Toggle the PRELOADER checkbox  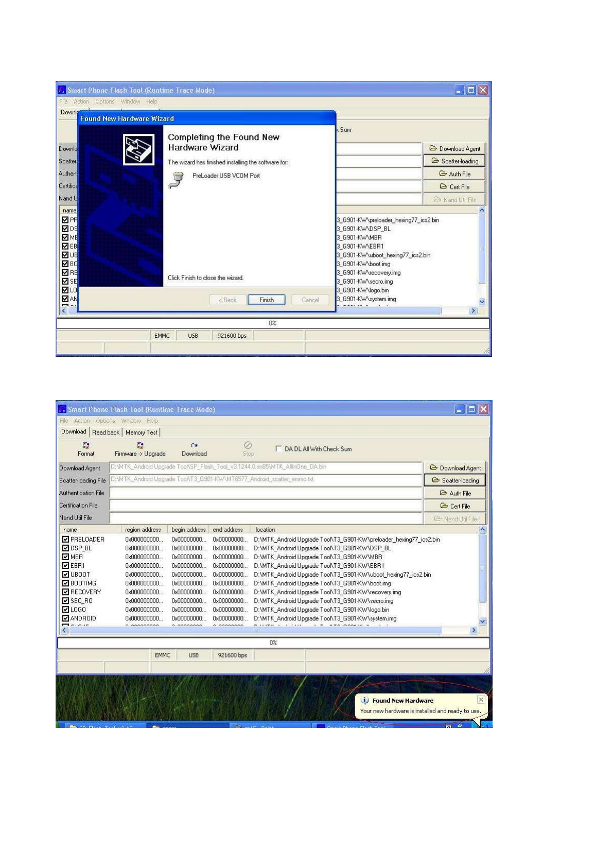pos(65,539)
